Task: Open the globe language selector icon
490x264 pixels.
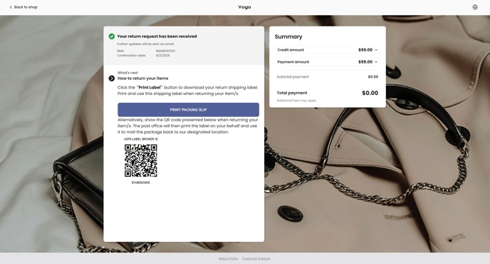Action: [474, 7]
